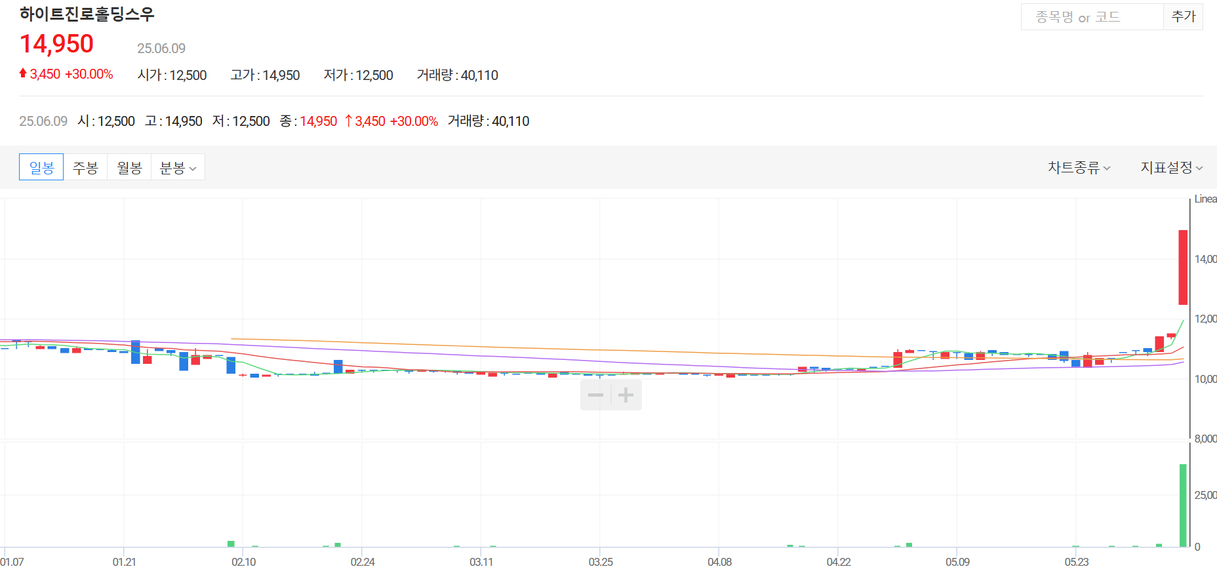
Task: Select the 일봉 daily chart tab
Action: point(41,167)
